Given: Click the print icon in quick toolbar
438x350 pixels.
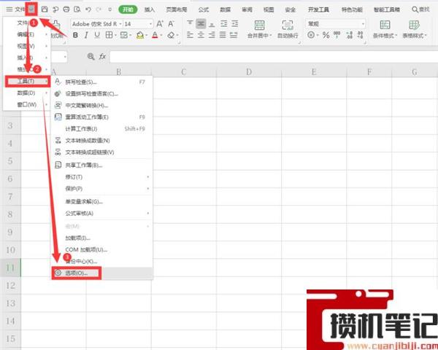Looking at the screenshot, I should pos(66,9).
